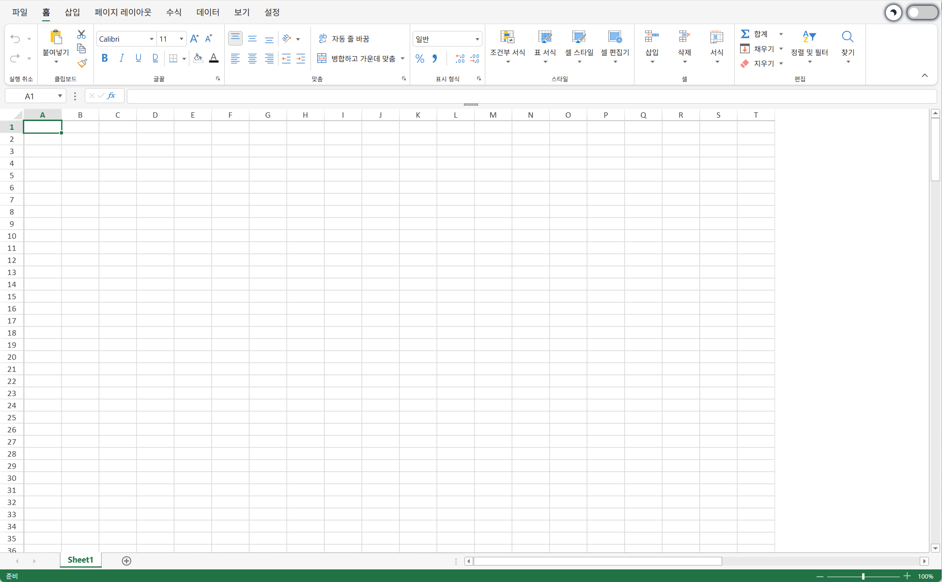Expand the Clear (지우기) dropdown arrow

pos(781,63)
